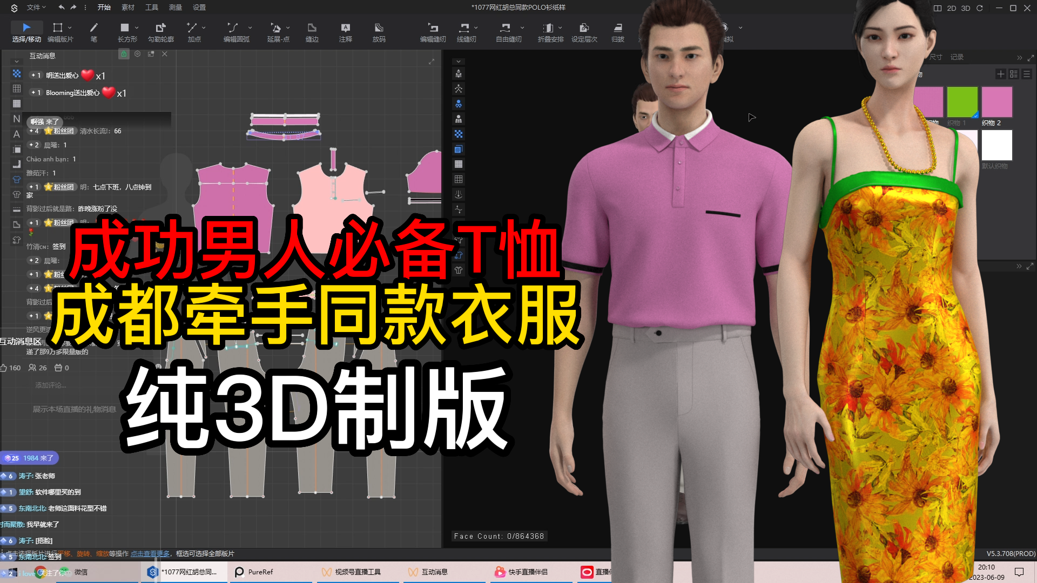Click the settings hexagon icon in 互动消息 panel
Viewport: 1037px width, 583px height.
coord(138,54)
